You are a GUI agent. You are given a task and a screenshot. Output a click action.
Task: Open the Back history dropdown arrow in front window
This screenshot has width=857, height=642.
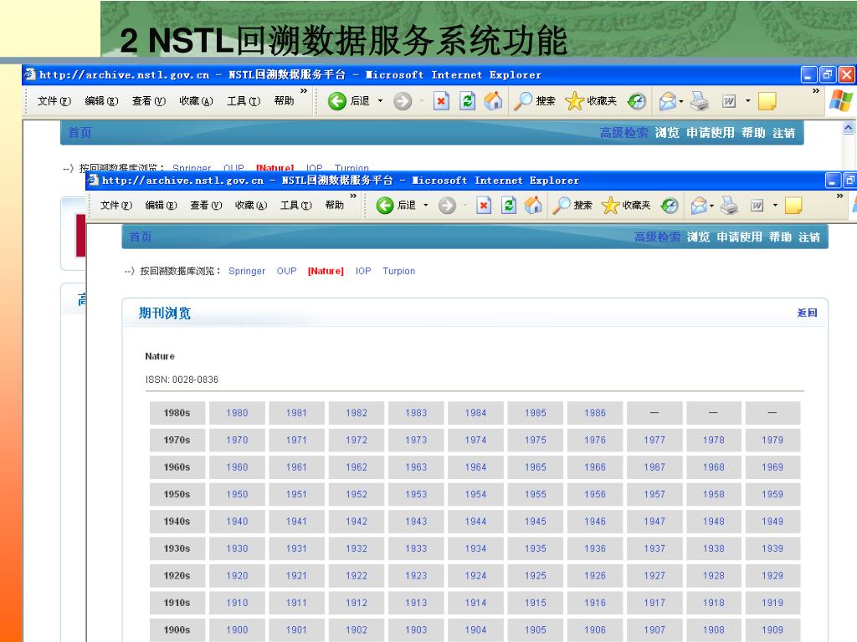[426, 206]
